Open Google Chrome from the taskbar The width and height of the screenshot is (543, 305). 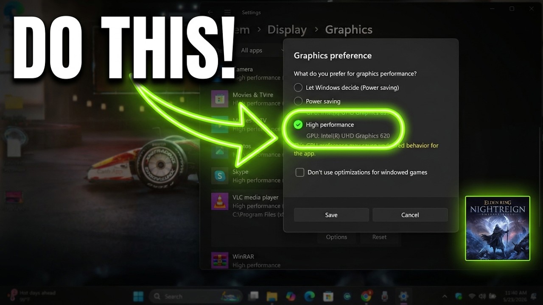click(x=366, y=296)
